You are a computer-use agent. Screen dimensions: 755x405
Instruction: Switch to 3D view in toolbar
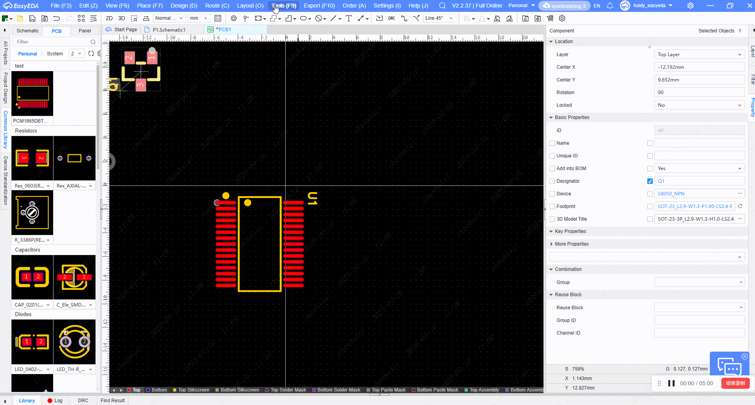[122, 18]
